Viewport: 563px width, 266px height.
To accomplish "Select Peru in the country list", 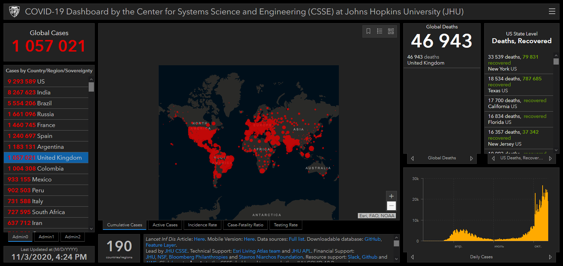I will click(46, 190).
